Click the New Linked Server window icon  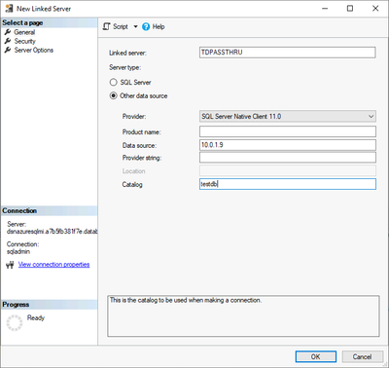pos(9,9)
